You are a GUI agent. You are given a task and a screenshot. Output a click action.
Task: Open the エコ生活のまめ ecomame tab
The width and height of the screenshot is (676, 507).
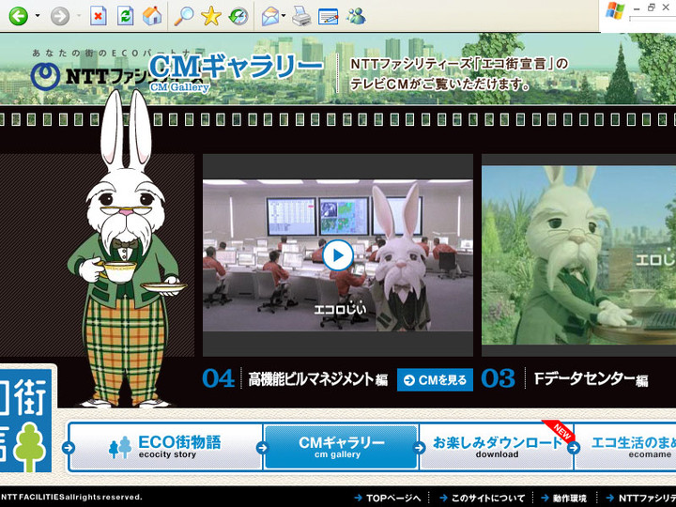coord(625,447)
